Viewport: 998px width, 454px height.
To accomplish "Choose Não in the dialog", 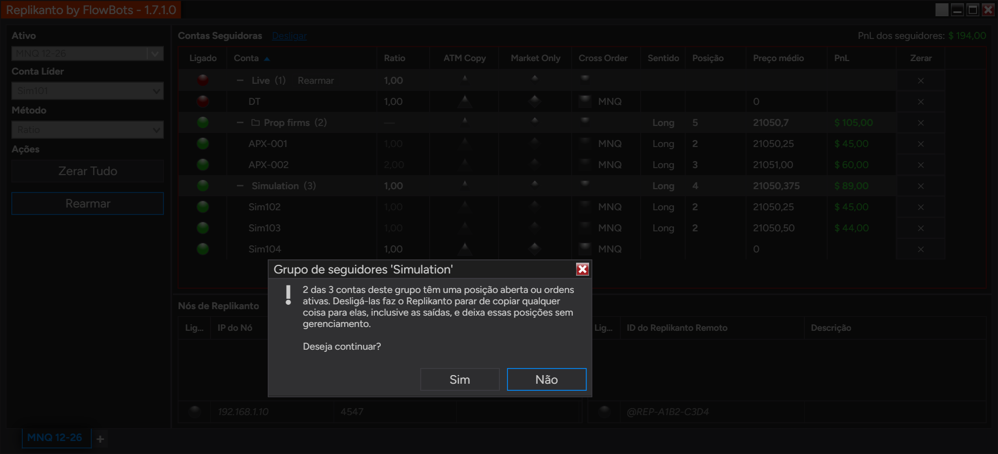I will pyautogui.click(x=546, y=379).
